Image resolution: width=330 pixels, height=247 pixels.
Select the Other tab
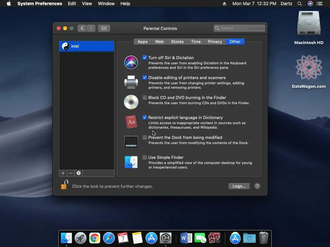(x=235, y=41)
